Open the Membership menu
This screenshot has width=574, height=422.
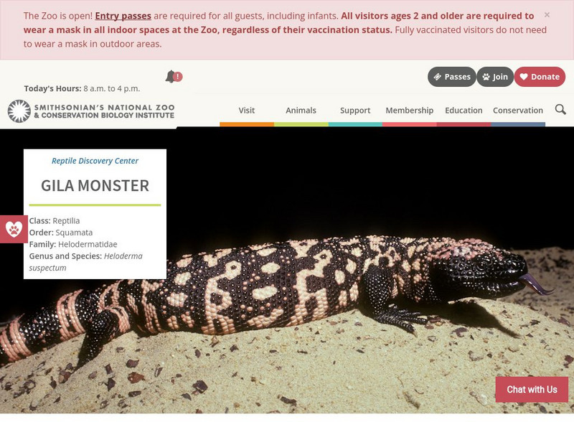tap(409, 111)
